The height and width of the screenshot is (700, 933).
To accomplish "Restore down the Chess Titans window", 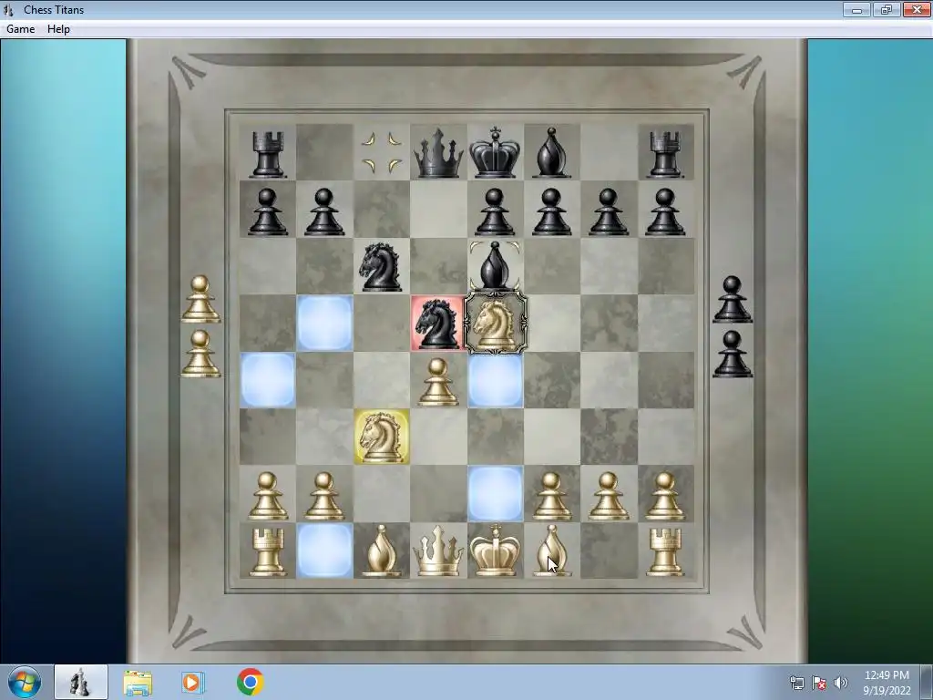I will coord(886,9).
